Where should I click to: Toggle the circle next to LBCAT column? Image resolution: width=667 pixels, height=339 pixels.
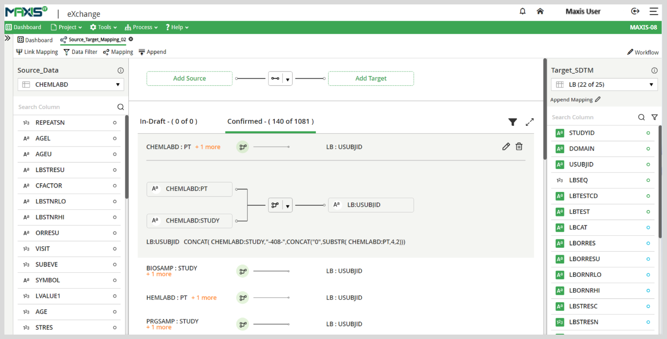[648, 227]
